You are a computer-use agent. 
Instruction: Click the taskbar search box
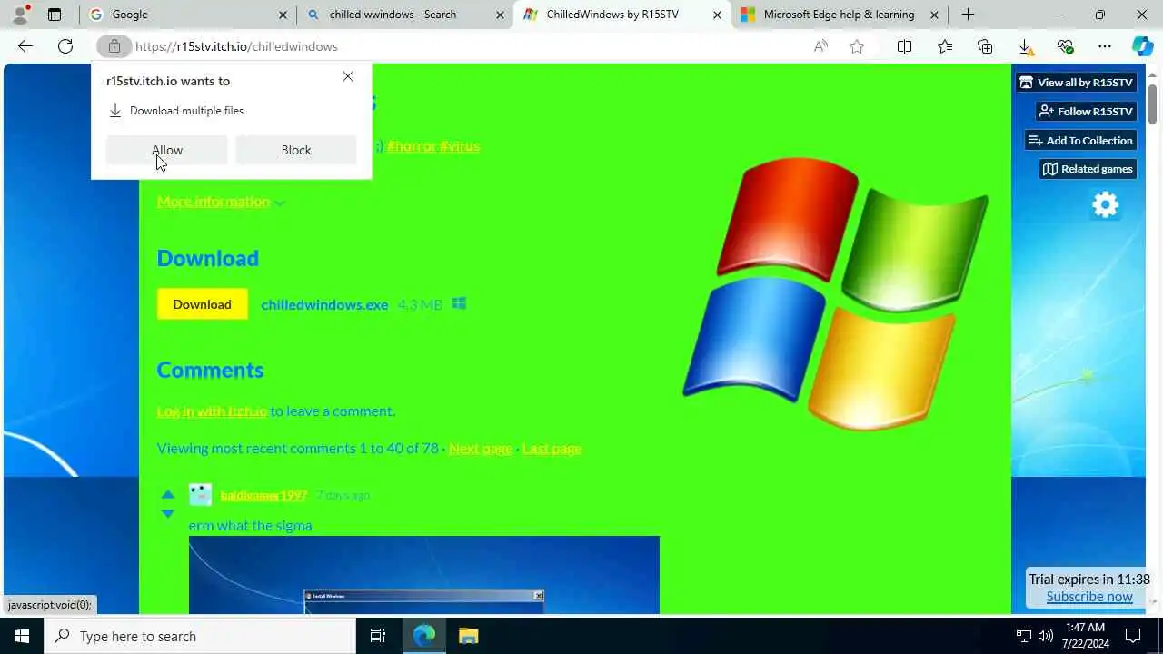200,636
